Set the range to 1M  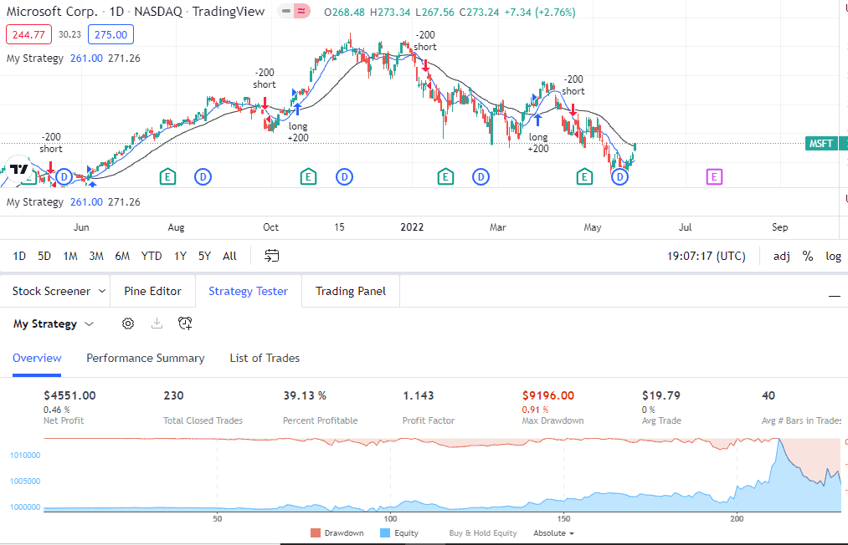click(x=70, y=256)
